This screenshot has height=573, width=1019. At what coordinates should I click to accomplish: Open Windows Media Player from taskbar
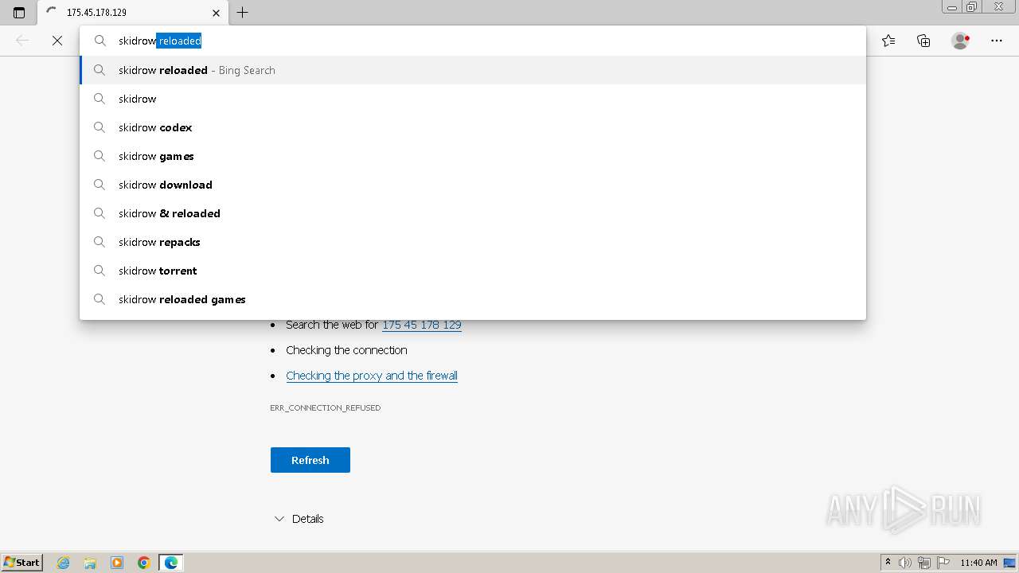117,563
